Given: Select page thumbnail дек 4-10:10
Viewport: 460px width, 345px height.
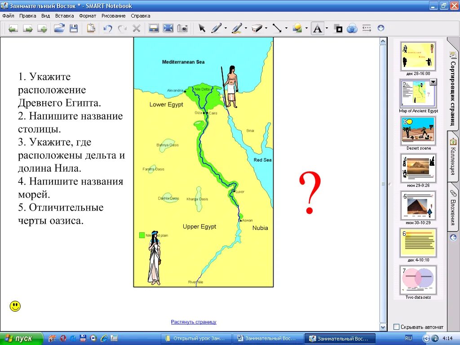Looking at the screenshot, I should point(418,243).
